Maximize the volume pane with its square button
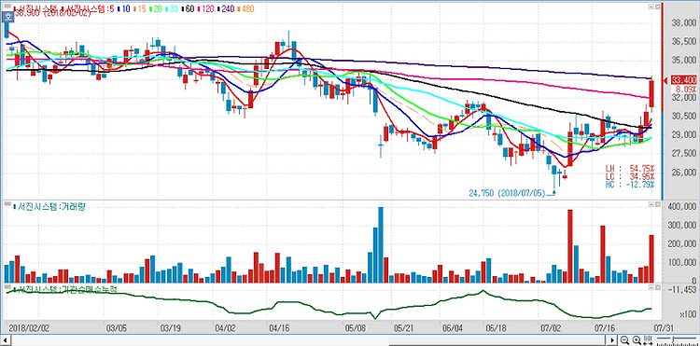 click(651, 204)
